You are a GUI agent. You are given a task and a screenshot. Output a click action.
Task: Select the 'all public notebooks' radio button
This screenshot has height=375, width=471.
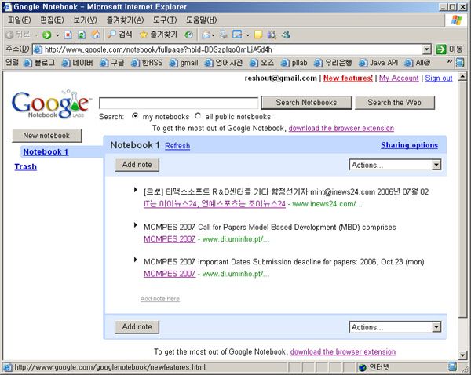[198, 116]
